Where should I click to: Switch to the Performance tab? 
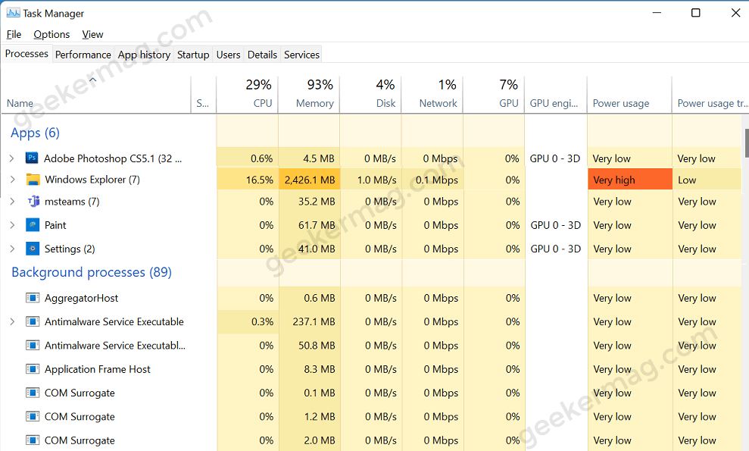click(x=83, y=54)
